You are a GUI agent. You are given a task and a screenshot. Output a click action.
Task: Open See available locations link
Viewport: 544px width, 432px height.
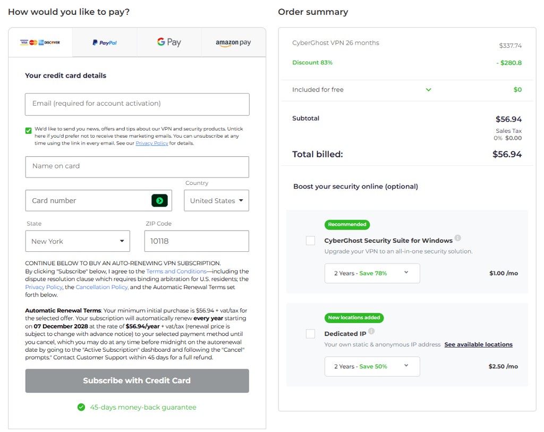coord(479,344)
